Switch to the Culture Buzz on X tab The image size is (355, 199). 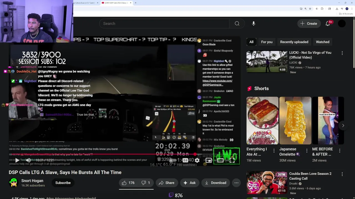pyautogui.click(x=85, y=3)
